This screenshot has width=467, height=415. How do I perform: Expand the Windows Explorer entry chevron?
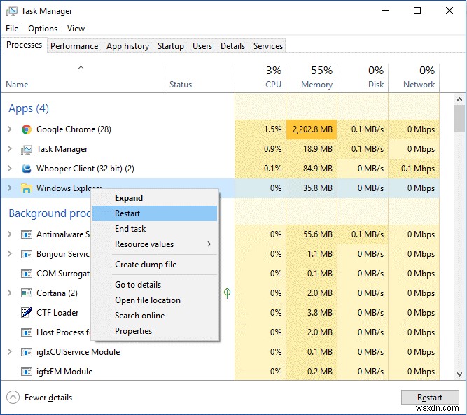click(x=10, y=188)
